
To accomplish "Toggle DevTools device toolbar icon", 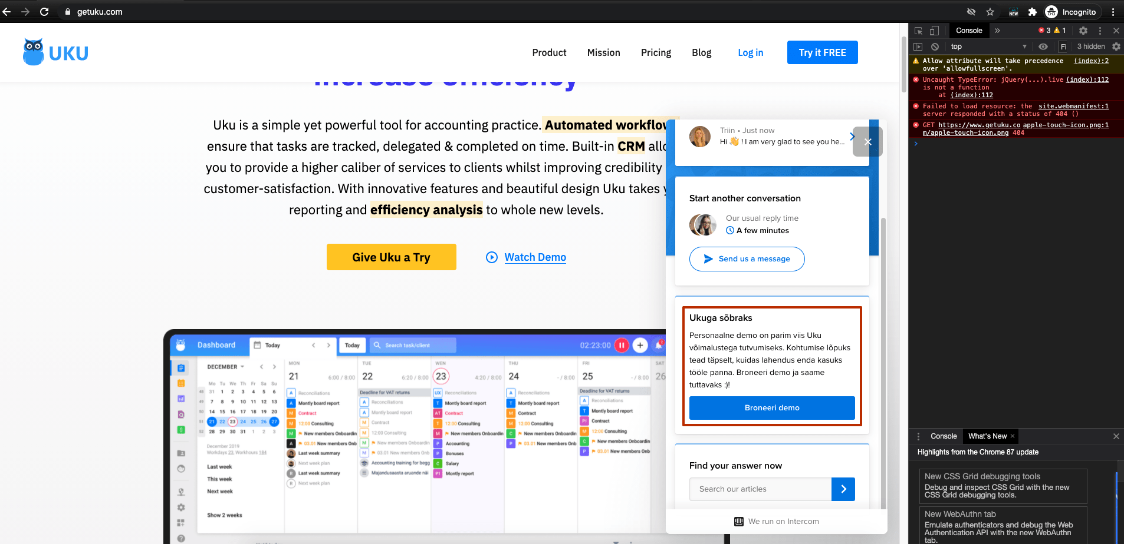I will click(934, 31).
